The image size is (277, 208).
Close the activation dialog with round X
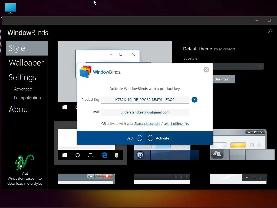pos(206,70)
